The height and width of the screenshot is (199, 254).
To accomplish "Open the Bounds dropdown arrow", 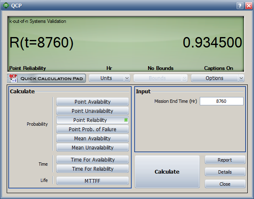I will (x=184, y=78).
